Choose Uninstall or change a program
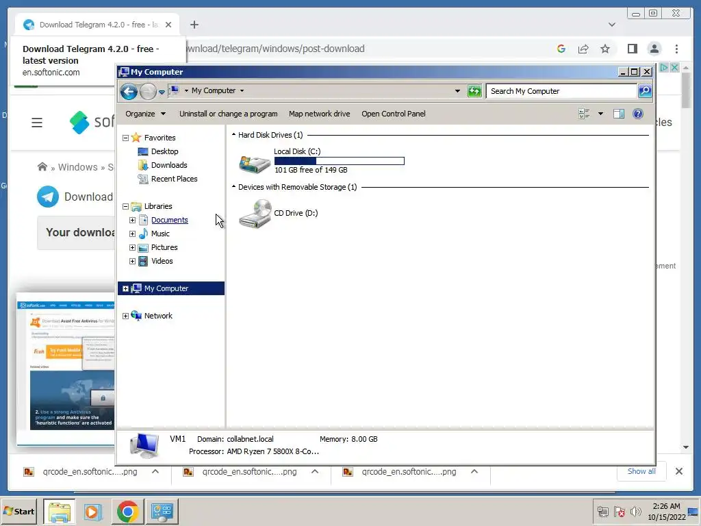701x526 pixels. point(229,114)
